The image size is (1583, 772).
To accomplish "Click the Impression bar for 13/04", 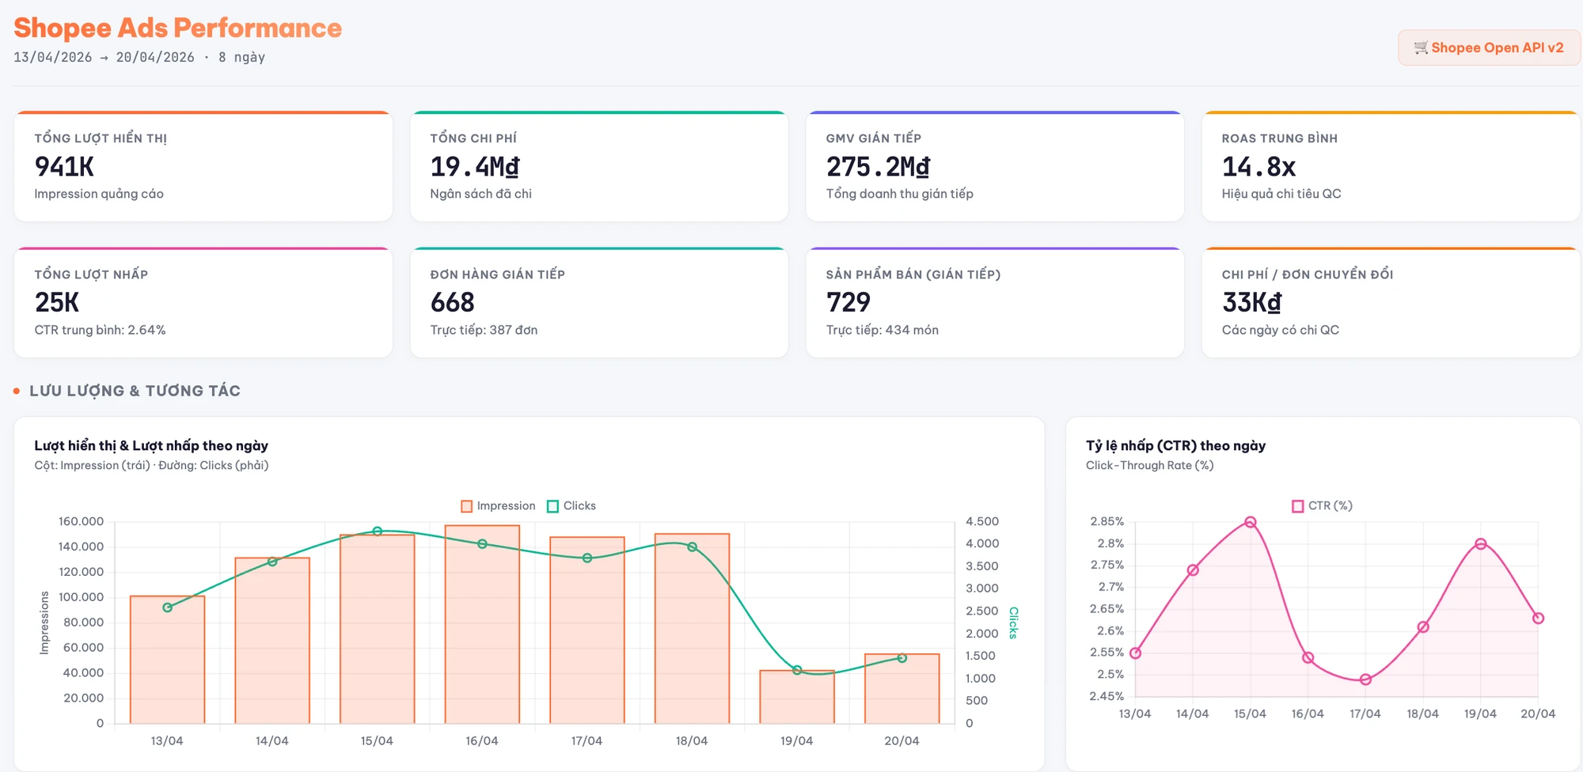I will pos(167,660).
